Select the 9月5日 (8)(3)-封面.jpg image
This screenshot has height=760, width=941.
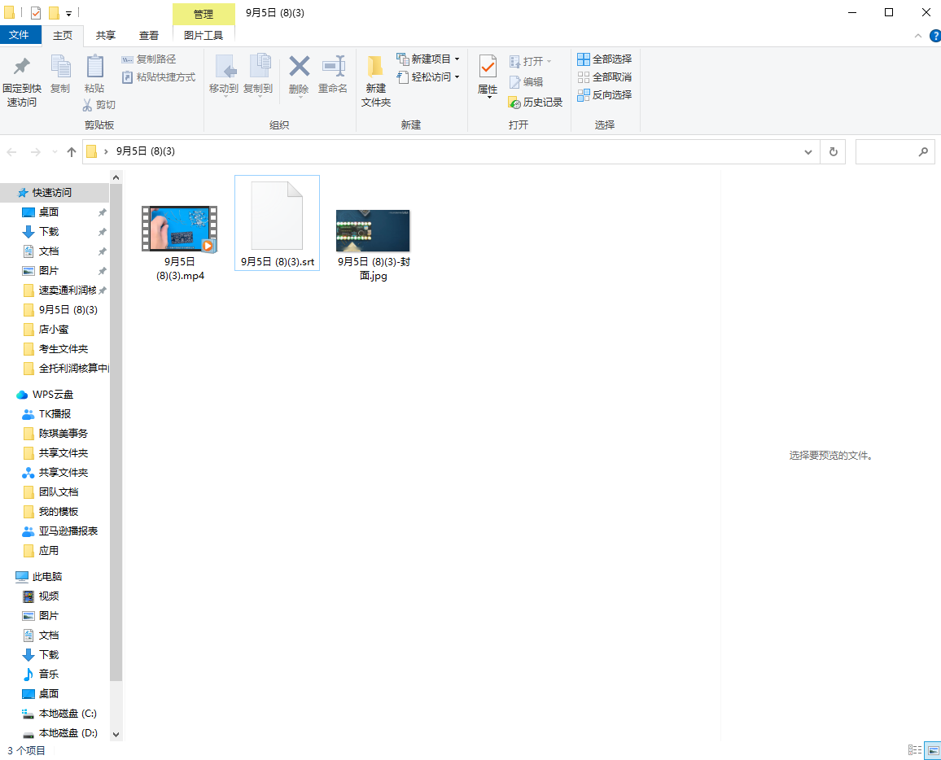coord(374,245)
